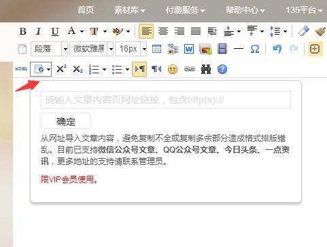Insert horizontal rule line

(x=239, y=48)
